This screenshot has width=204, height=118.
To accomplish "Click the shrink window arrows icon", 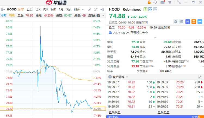I will point(179,2).
